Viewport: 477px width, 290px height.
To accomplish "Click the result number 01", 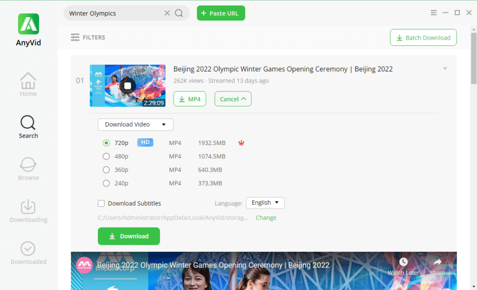I will (x=80, y=81).
